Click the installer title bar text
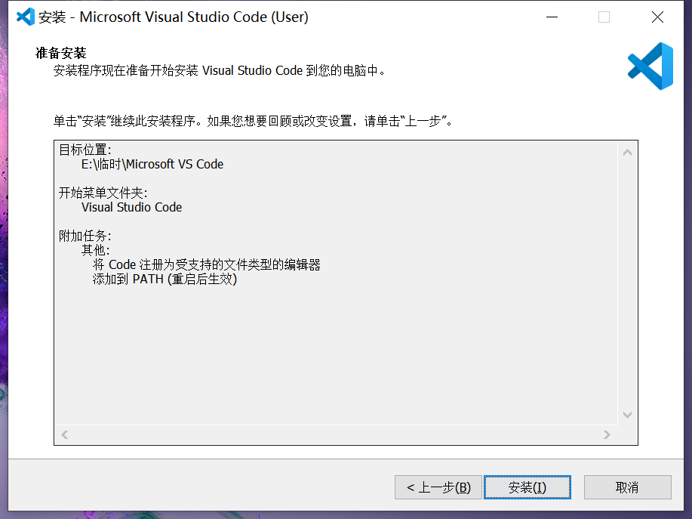The height and width of the screenshot is (519, 692). pyautogui.click(x=174, y=17)
